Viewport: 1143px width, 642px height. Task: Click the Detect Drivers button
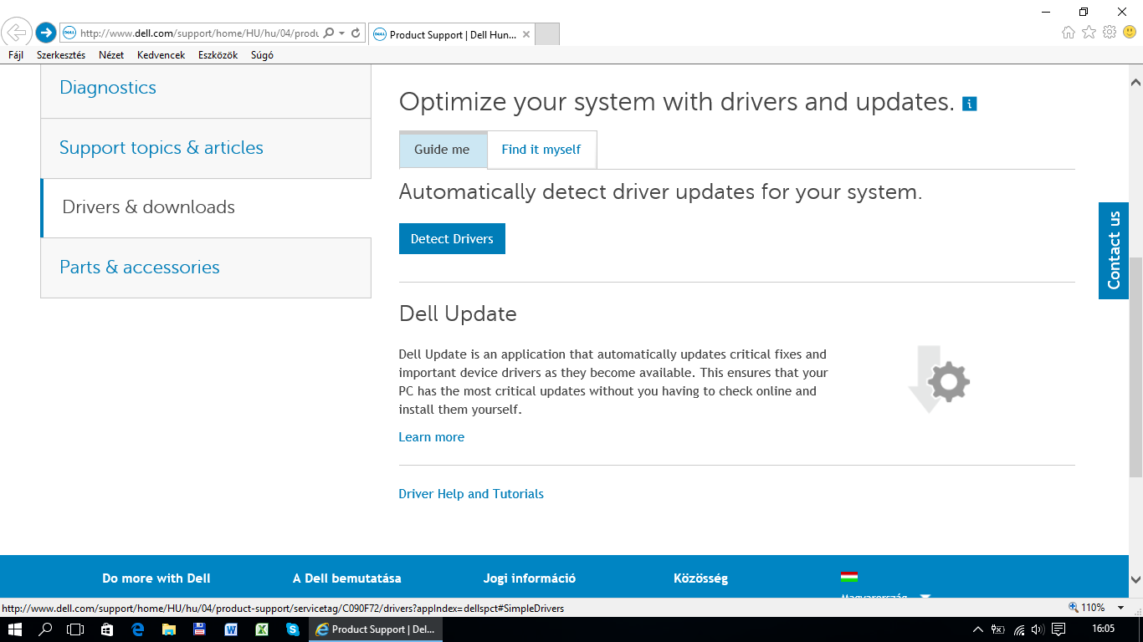point(452,238)
